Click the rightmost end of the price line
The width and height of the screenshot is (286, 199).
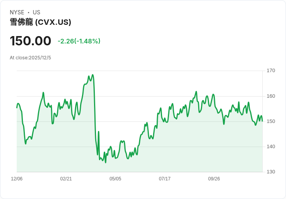(x=262, y=121)
